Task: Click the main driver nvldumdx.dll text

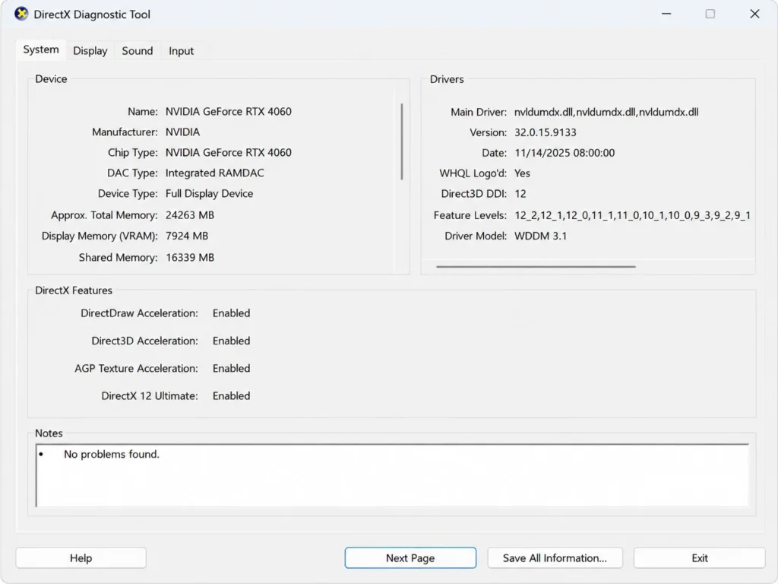Action: 606,112
